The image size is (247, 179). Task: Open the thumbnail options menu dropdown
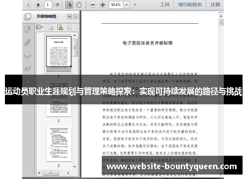(40, 27)
